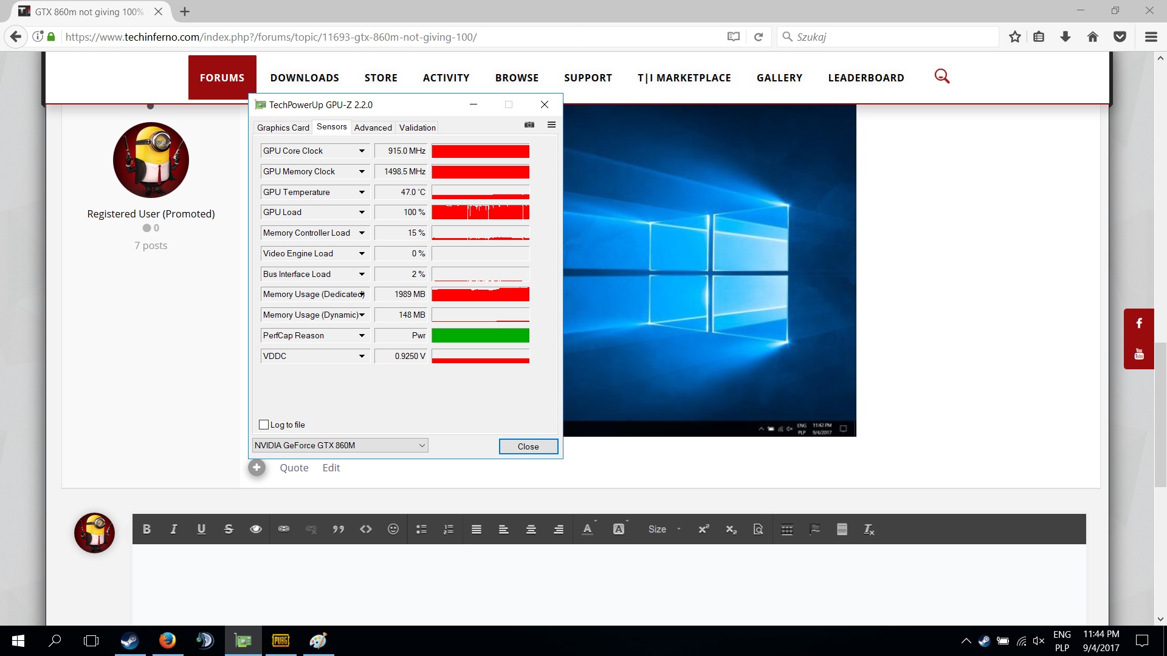1167x656 pixels.
Task: Toggle bold formatting in editor
Action: click(146, 529)
